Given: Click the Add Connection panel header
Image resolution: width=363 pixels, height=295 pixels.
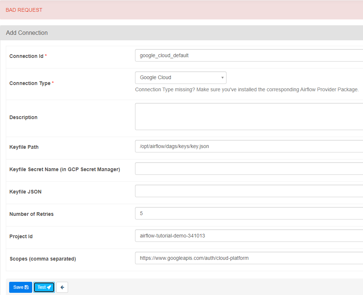Looking at the screenshot, I should tap(27, 33).
